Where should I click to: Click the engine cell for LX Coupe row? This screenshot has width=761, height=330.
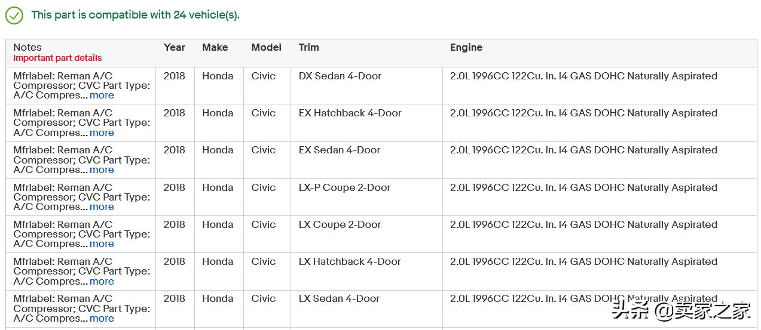583,225
